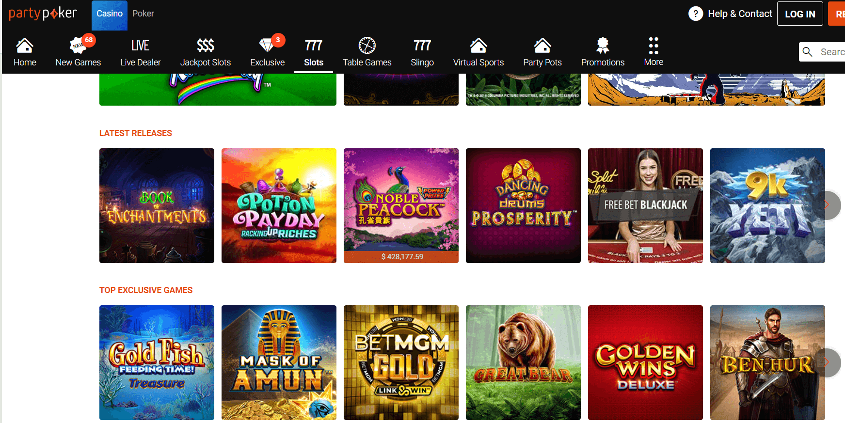Click the LATEST RELEASES heading
The image size is (845, 423).
pos(136,133)
